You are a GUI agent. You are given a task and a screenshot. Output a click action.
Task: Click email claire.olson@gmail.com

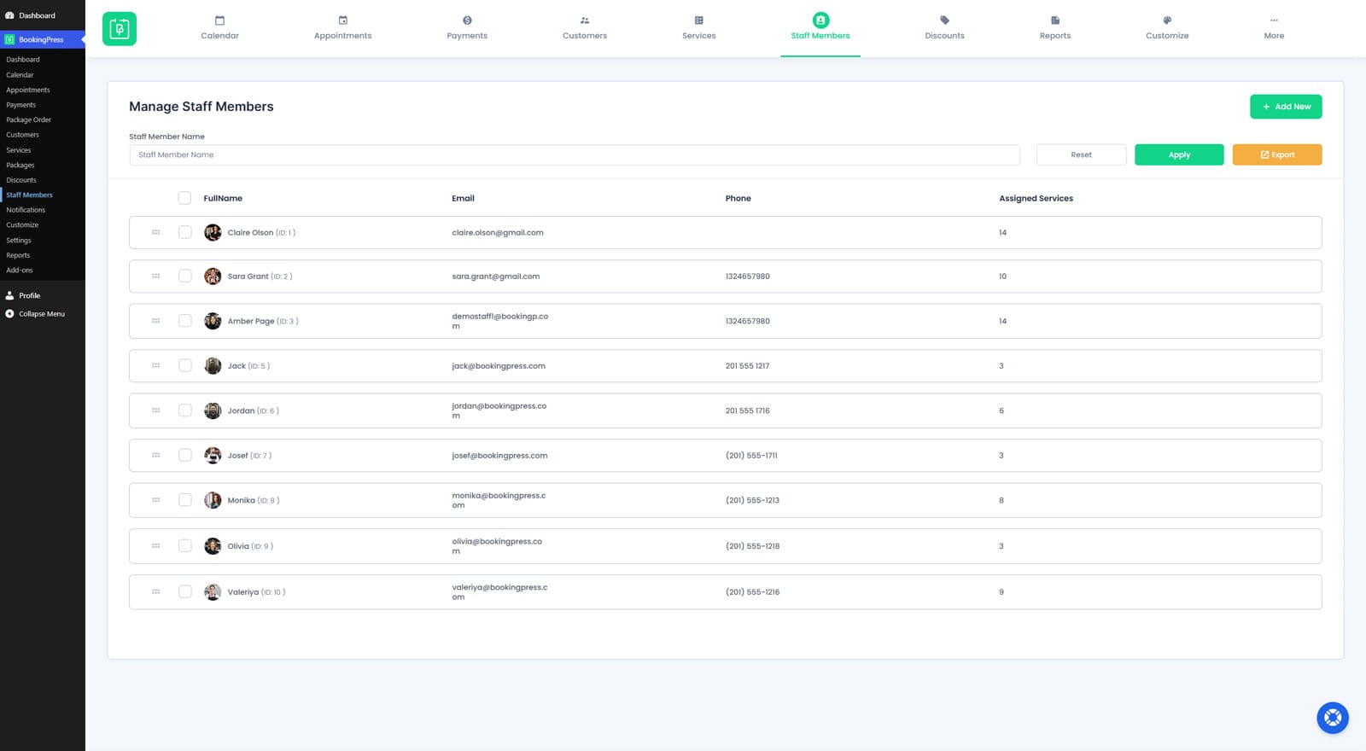coord(498,232)
